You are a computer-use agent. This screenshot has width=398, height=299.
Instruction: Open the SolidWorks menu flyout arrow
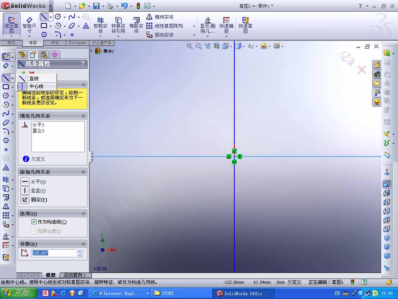[51, 5]
